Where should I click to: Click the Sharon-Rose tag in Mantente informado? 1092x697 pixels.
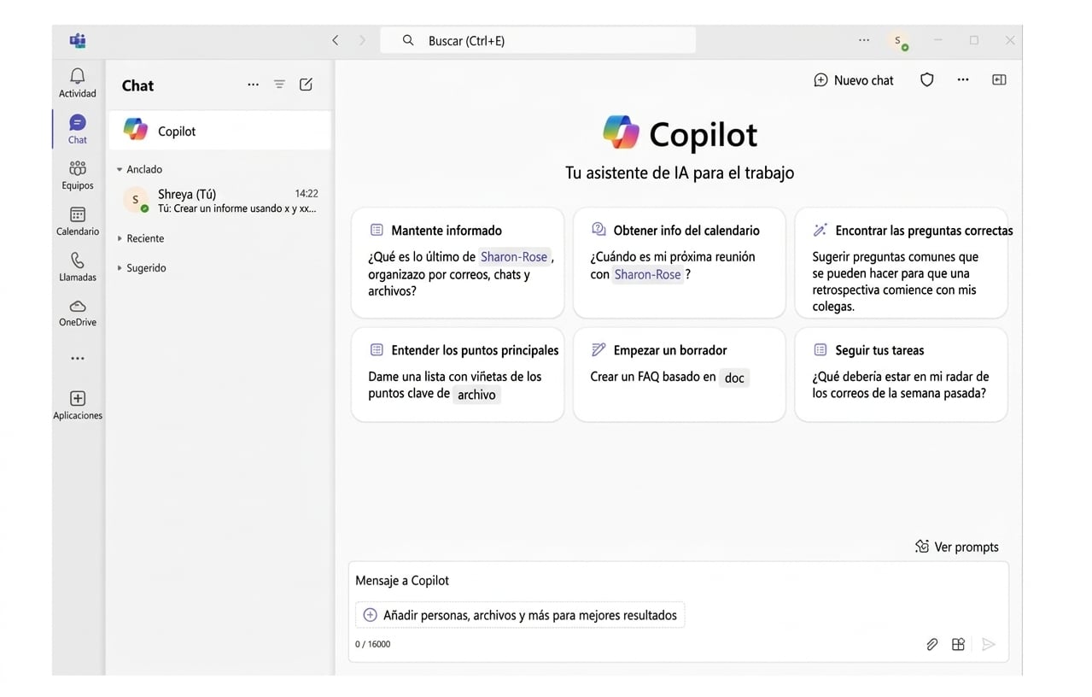click(514, 256)
